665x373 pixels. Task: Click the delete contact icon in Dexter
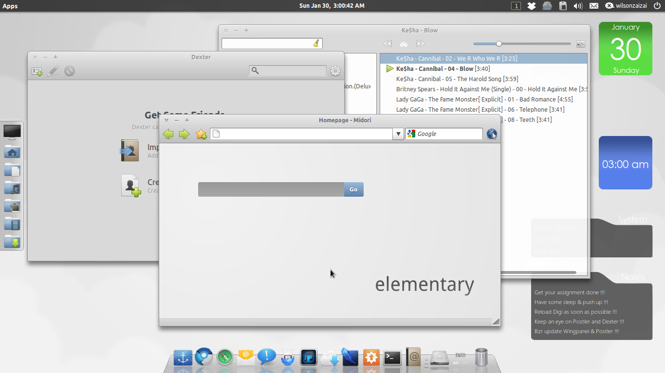pos(70,71)
